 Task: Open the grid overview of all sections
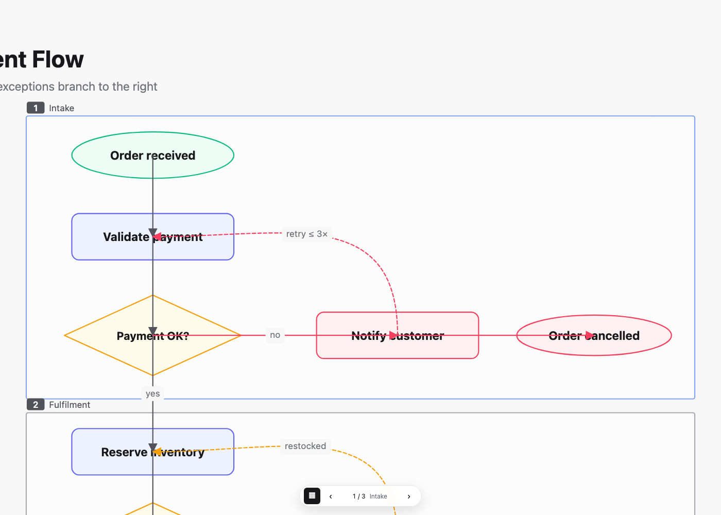pos(312,496)
